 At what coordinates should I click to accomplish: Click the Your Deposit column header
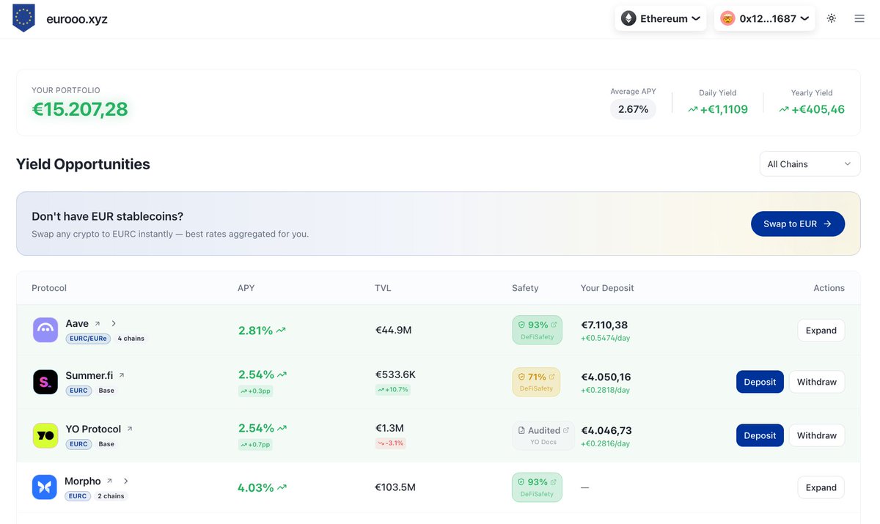(607, 288)
